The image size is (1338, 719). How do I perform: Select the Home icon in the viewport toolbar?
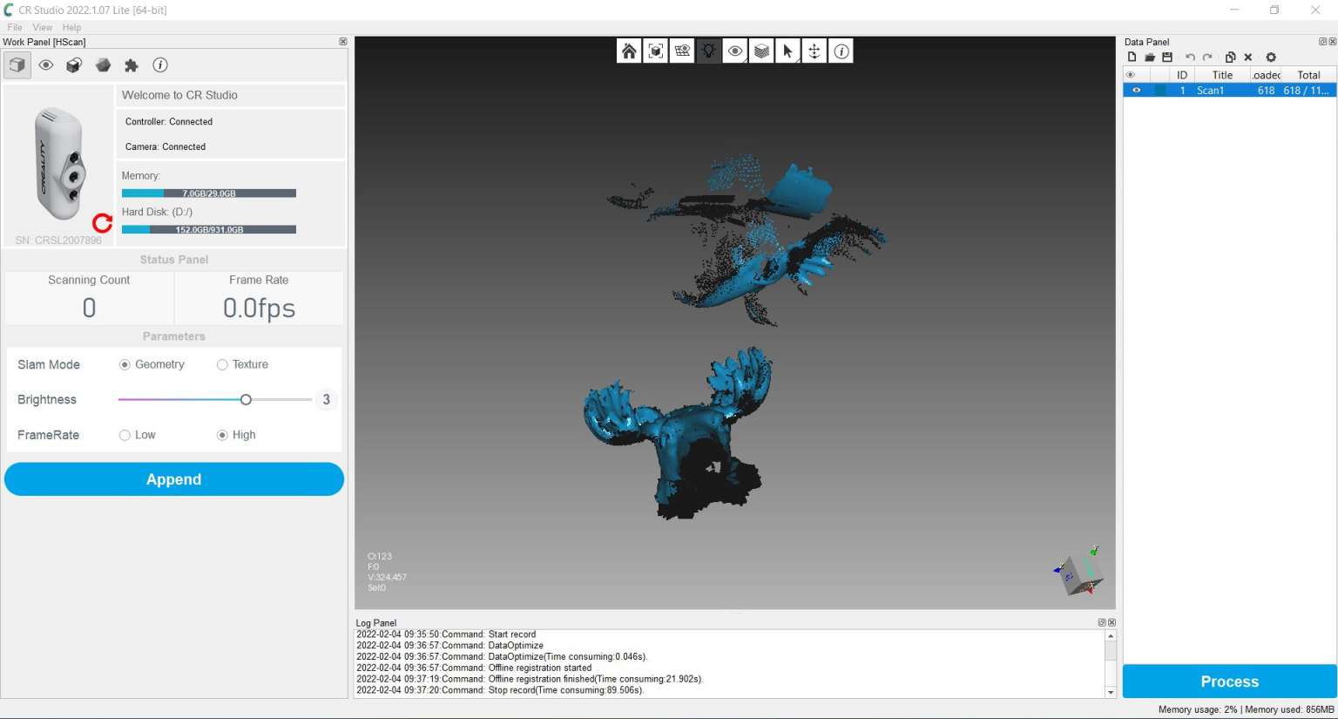tap(629, 51)
